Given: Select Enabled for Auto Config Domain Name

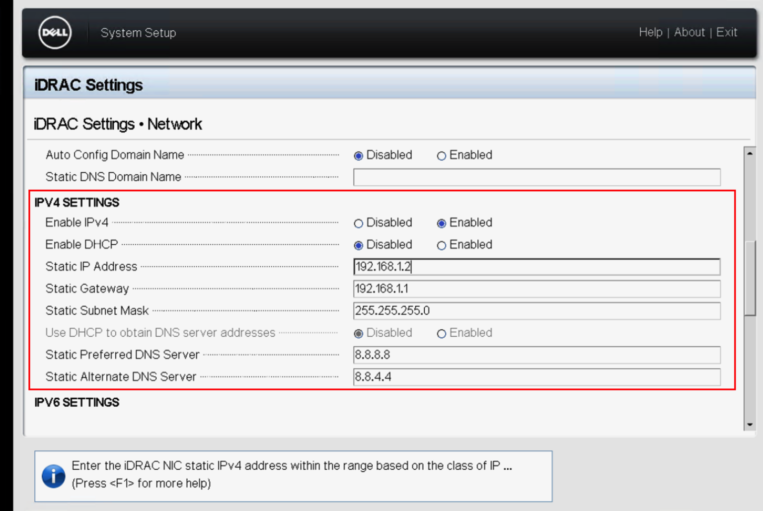Looking at the screenshot, I should 441,156.
